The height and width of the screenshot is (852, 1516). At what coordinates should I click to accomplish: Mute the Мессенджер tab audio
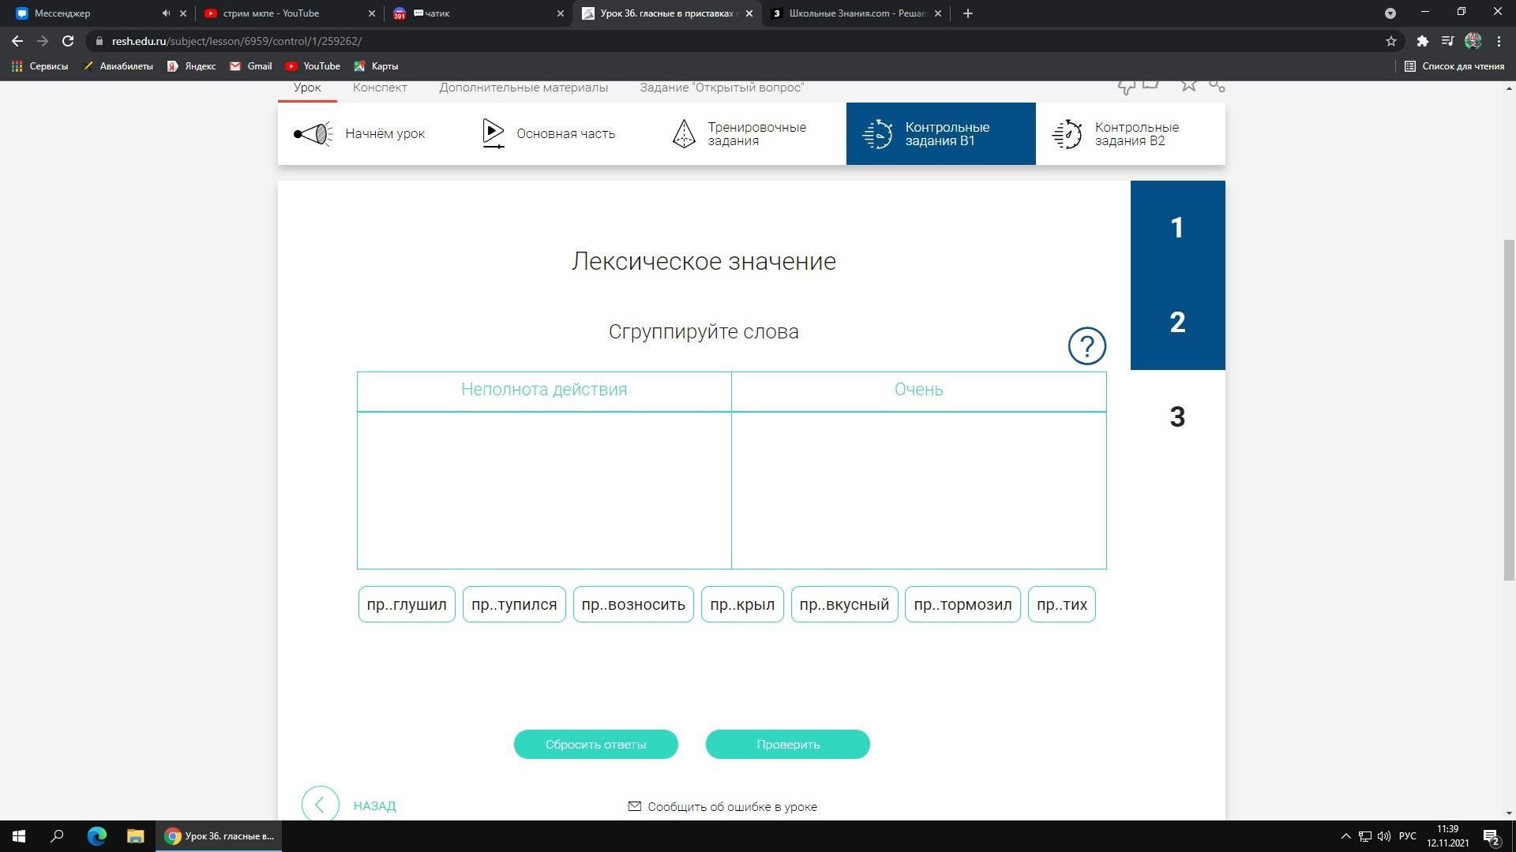pyautogui.click(x=166, y=13)
